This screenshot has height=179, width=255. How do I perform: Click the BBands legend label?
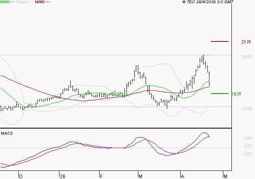23,2
